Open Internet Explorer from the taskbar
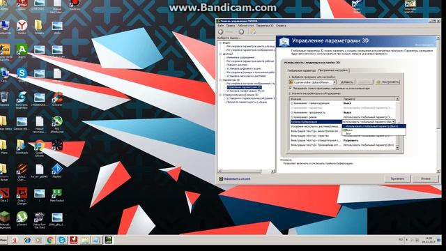Viewport: 446px width, 251px height. pos(27,240)
